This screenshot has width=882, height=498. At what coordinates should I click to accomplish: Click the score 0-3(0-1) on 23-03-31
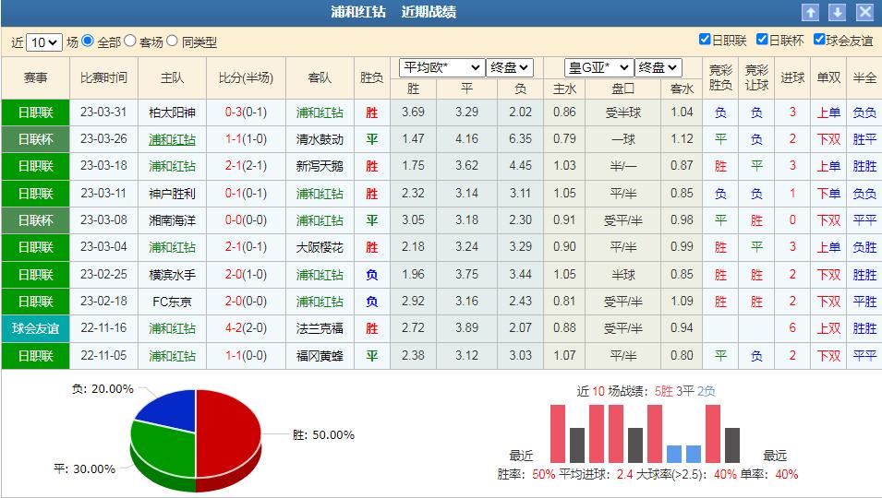(x=246, y=113)
